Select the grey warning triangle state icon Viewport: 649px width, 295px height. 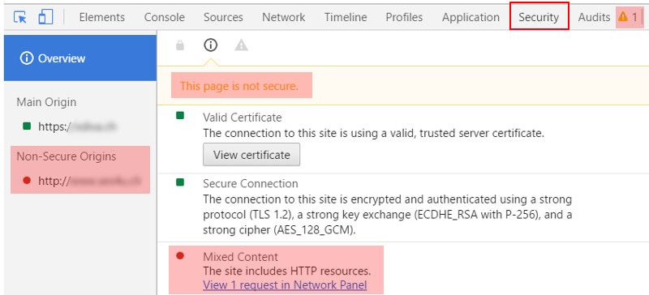pyautogui.click(x=241, y=45)
